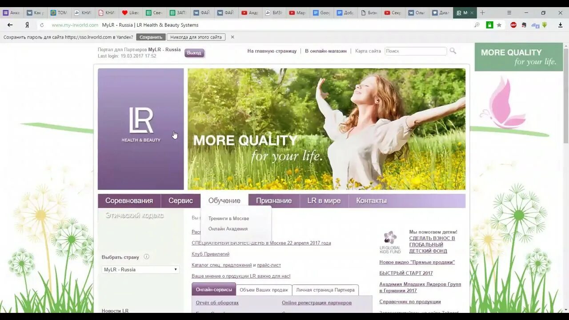Click the info icon beside Выбрать страну
The height and width of the screenshot is (320, 569).
click(146, 257)
